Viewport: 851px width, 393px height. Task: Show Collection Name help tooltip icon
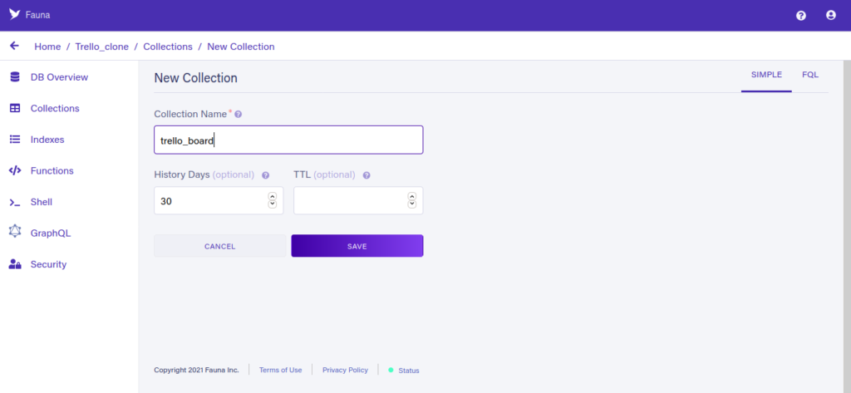(x=239, y=115)
